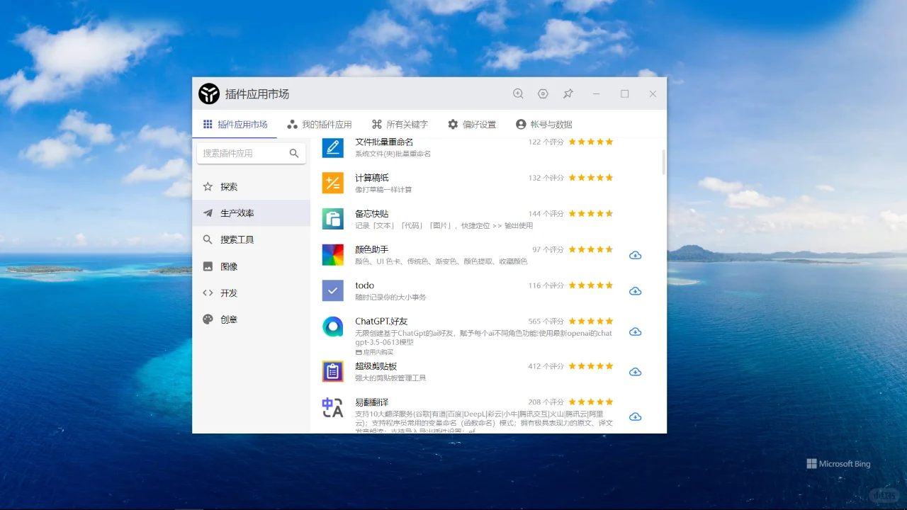907x510 pixels.
Task: Click the 超级剪贴板 plugin icon
Action: [x=332, y=371]
